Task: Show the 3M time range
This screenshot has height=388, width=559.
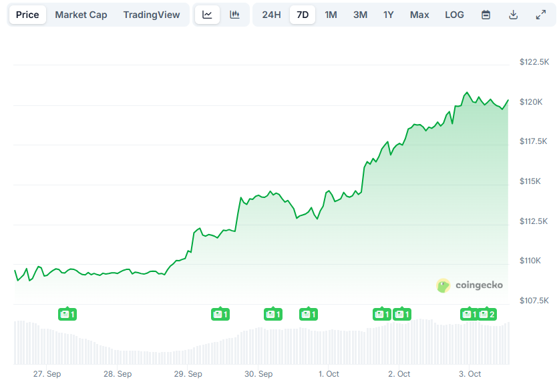Action: pyautogui.click(x=360, y=15)
